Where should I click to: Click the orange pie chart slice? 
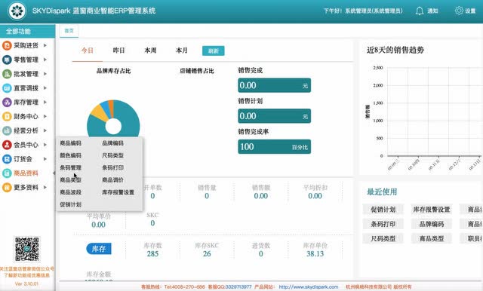pos(111,108)
